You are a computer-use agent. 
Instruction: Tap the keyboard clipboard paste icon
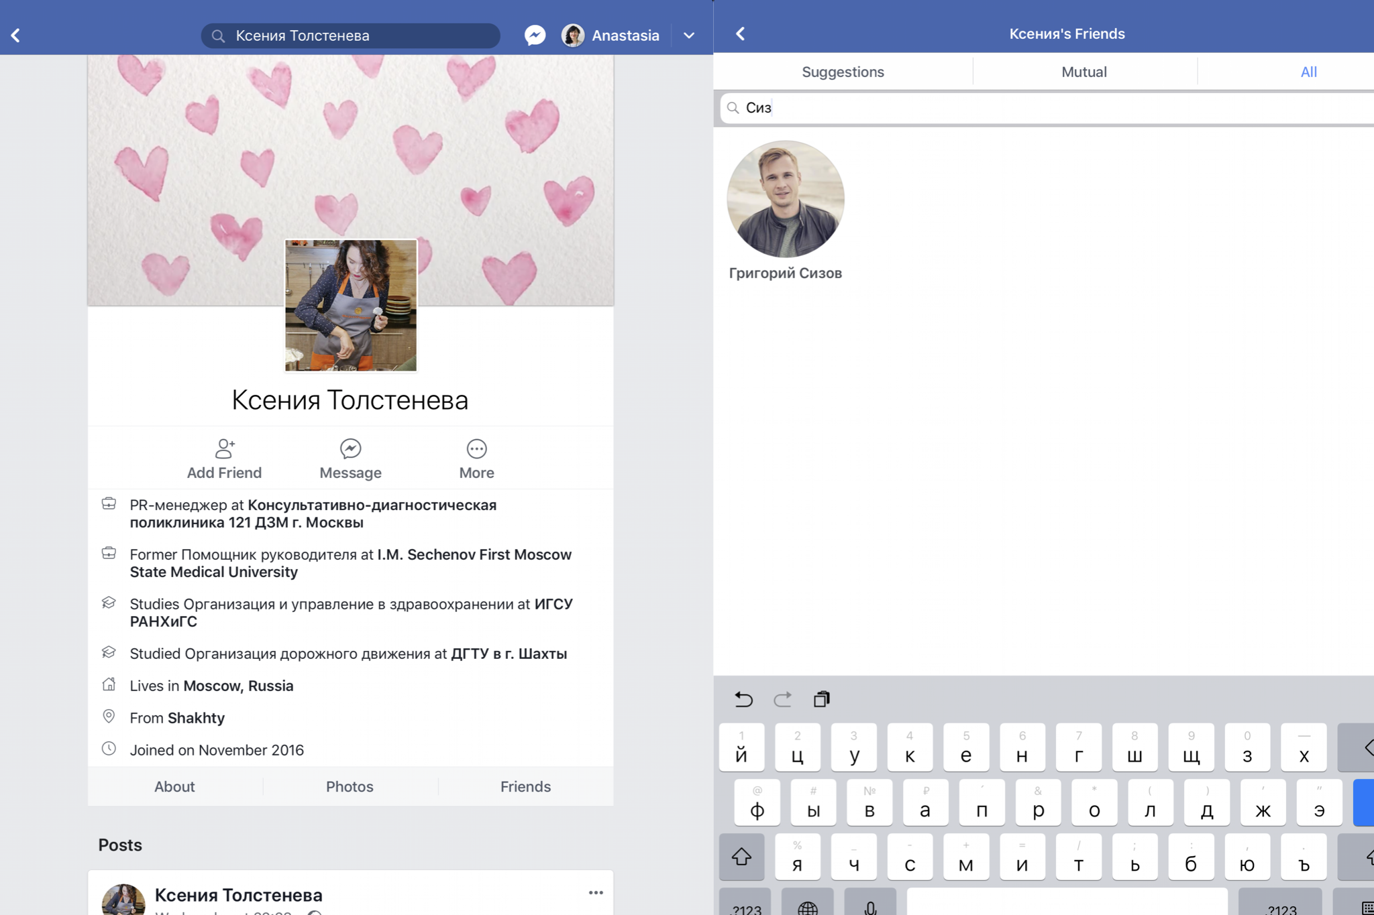[821, 699]
